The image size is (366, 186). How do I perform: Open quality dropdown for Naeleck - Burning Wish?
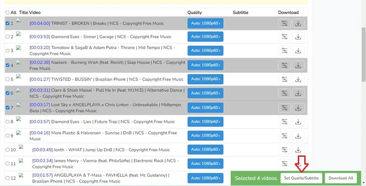tap(205, 65)
